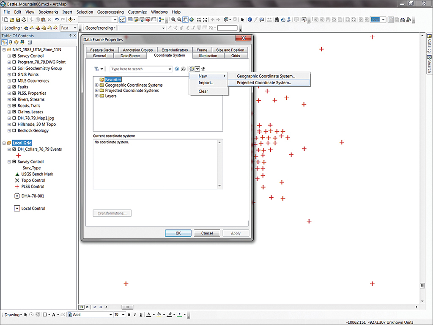Uncheck the Survey Control layer under NAD_1983_UTM_Zone_11N

[14, 56]
